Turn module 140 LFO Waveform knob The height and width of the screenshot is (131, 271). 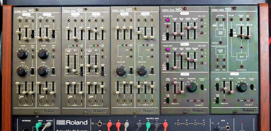point(192,87)
